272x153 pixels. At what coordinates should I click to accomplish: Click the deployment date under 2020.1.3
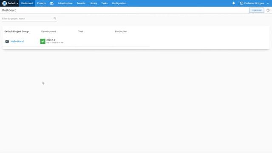[x=55, y=42]
